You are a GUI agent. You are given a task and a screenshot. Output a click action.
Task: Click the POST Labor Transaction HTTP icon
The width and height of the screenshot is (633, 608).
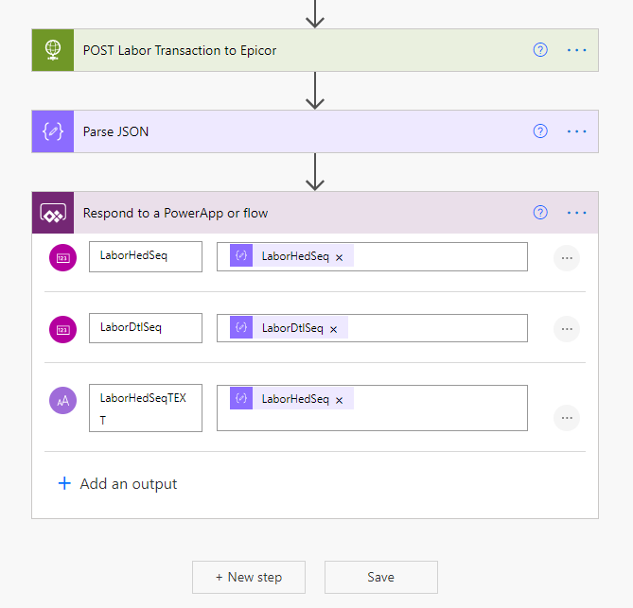click(x=53, y=50)
